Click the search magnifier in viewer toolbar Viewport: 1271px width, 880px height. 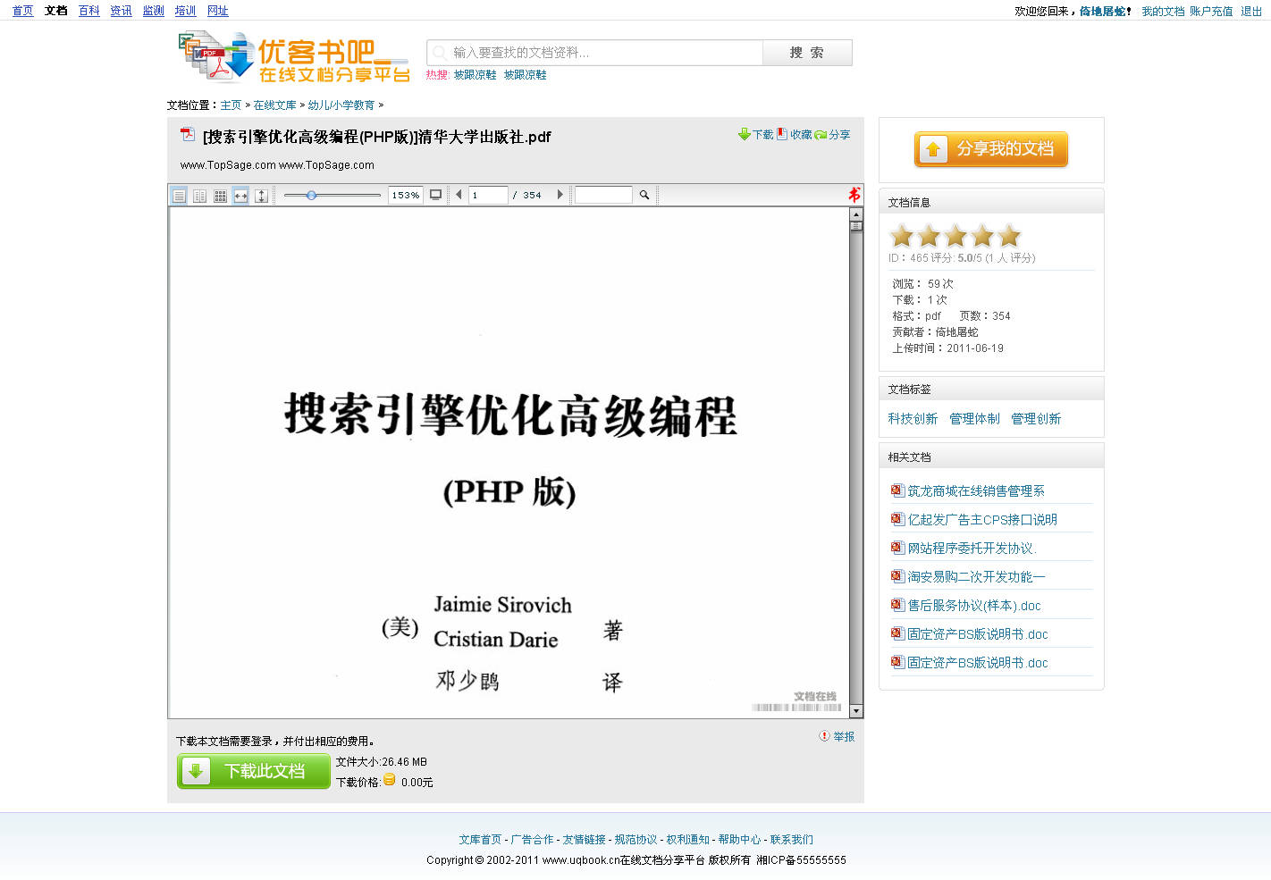pos(644,195)
